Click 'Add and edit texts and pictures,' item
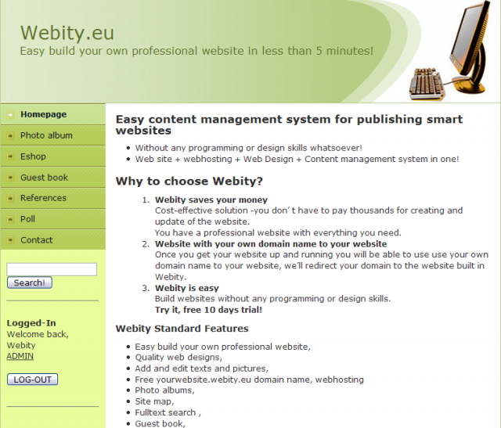 coord(202,369)
